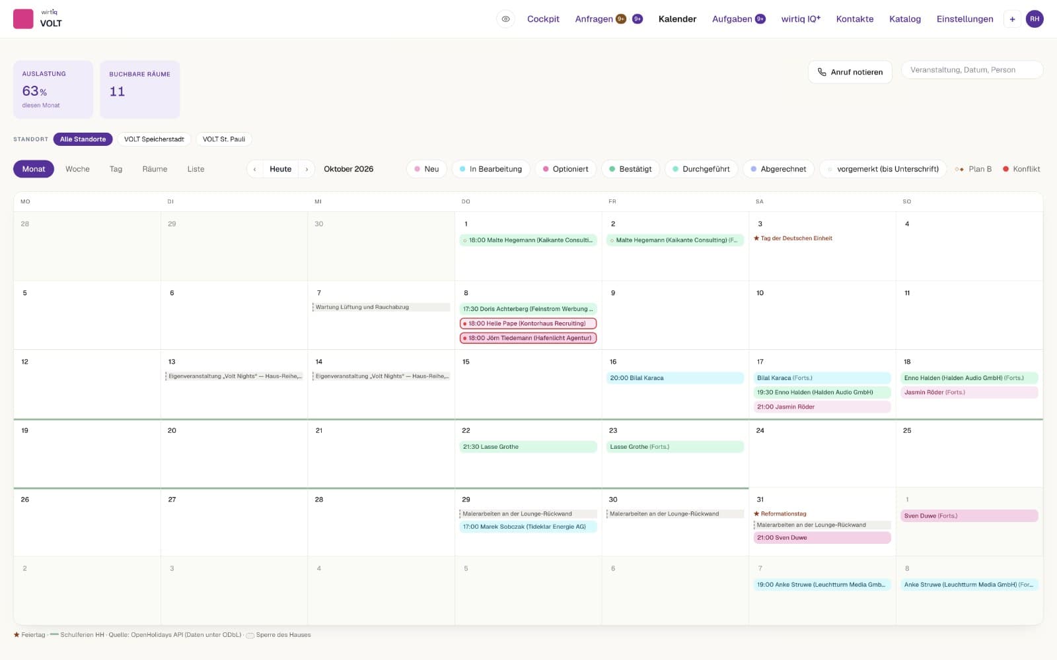Image resolution: width=1057 pixels, height=660 pixels.
Task: Click Tag der Deutschen Einheit holiday
Action: pos(793,238)
